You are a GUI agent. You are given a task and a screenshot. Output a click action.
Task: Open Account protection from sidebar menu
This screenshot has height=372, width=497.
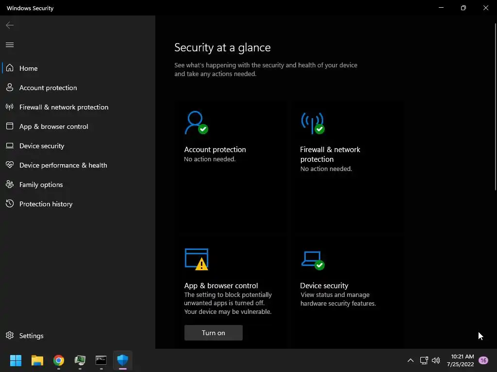click(x=78, y=88)
